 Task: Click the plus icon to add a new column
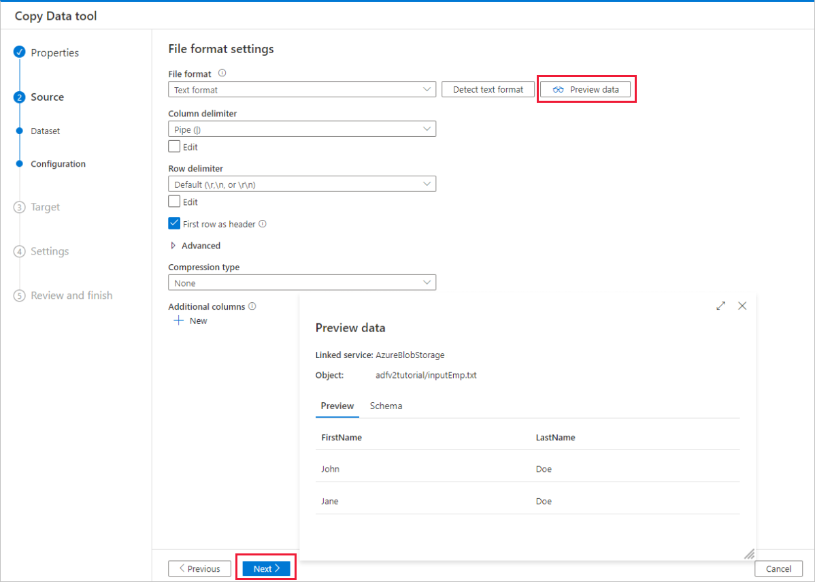[178, 321]
